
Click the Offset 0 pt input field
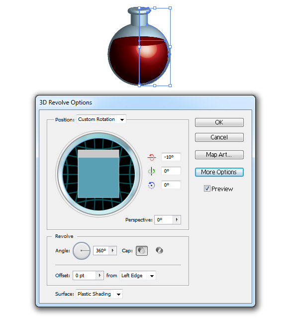[x=85, y=276]
